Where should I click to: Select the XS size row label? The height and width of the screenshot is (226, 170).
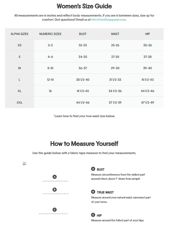coord(20,45)
